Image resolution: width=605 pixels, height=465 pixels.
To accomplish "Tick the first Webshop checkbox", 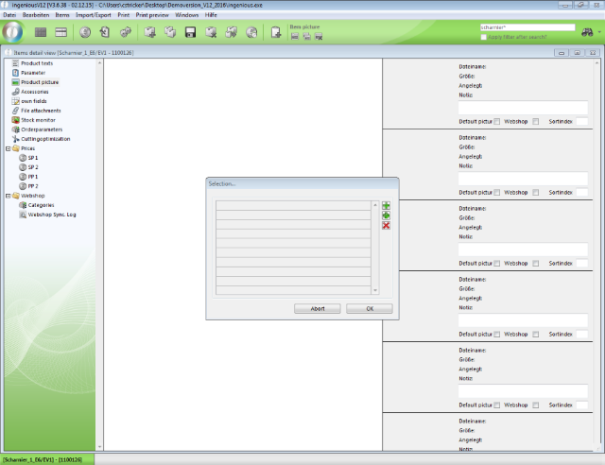I will pyautogui.click(x=535, y=121).
